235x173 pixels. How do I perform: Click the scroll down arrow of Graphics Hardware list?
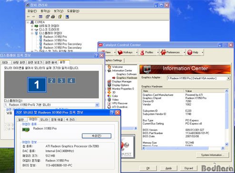226,144
